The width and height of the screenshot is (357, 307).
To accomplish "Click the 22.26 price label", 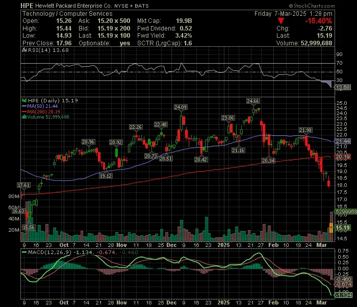I will (136, 127).
